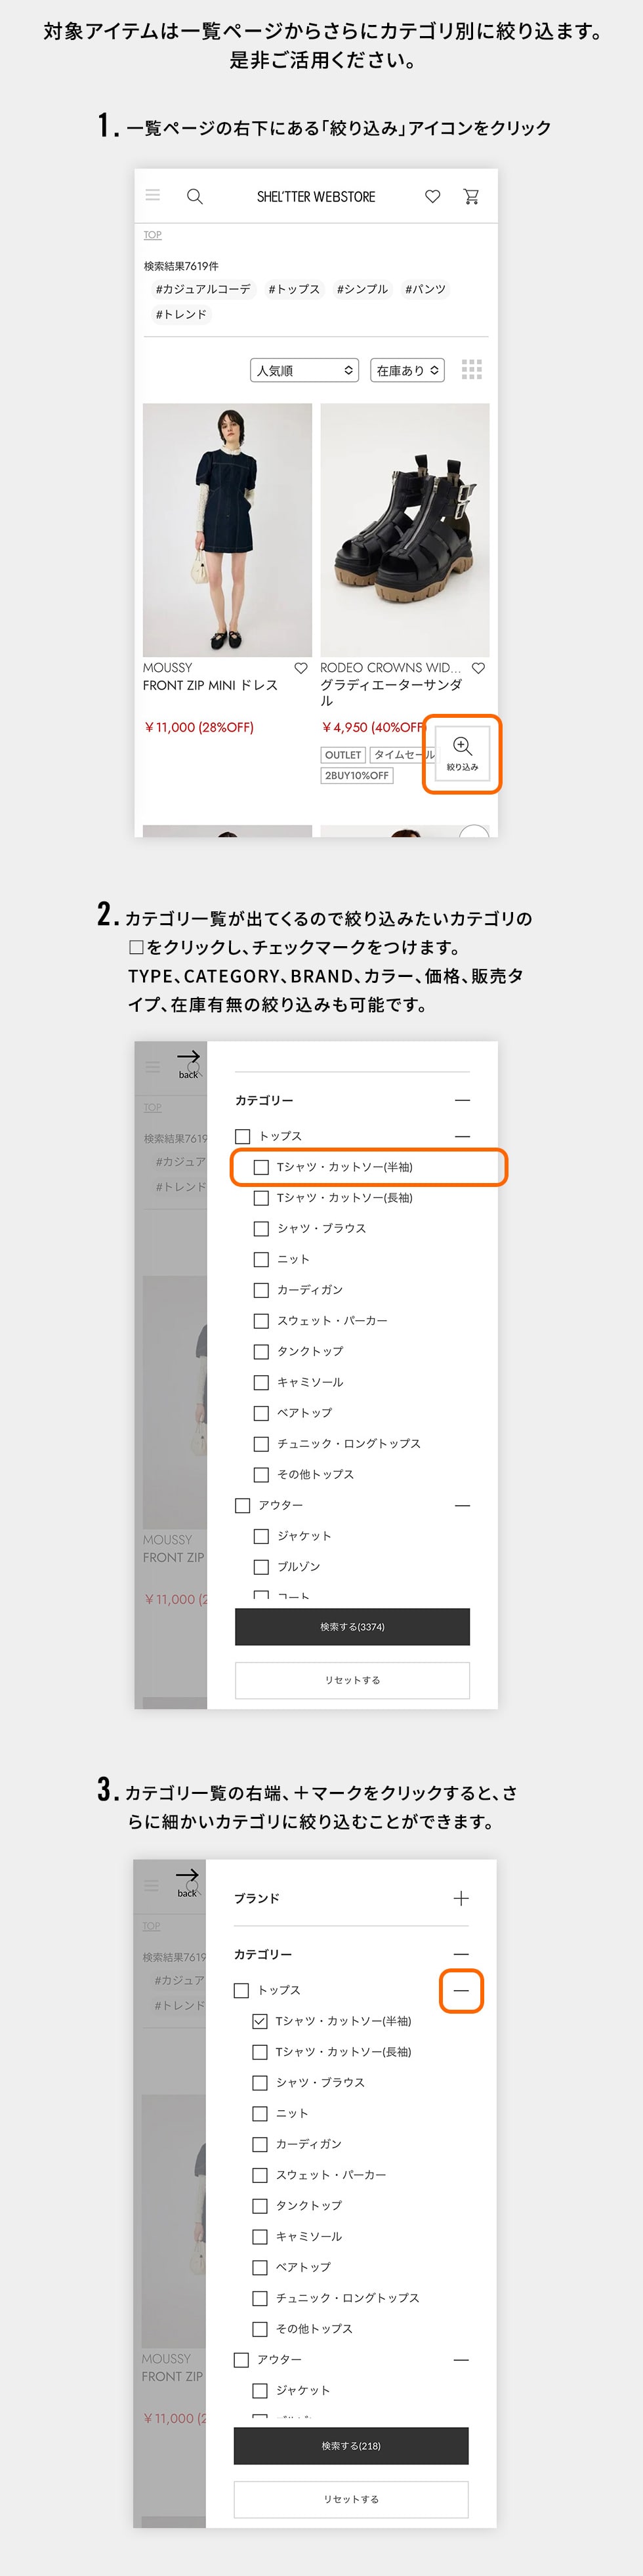Open favorites via the header heart icon
This screenshot has height=2576, width=643.
pos(433,196)
